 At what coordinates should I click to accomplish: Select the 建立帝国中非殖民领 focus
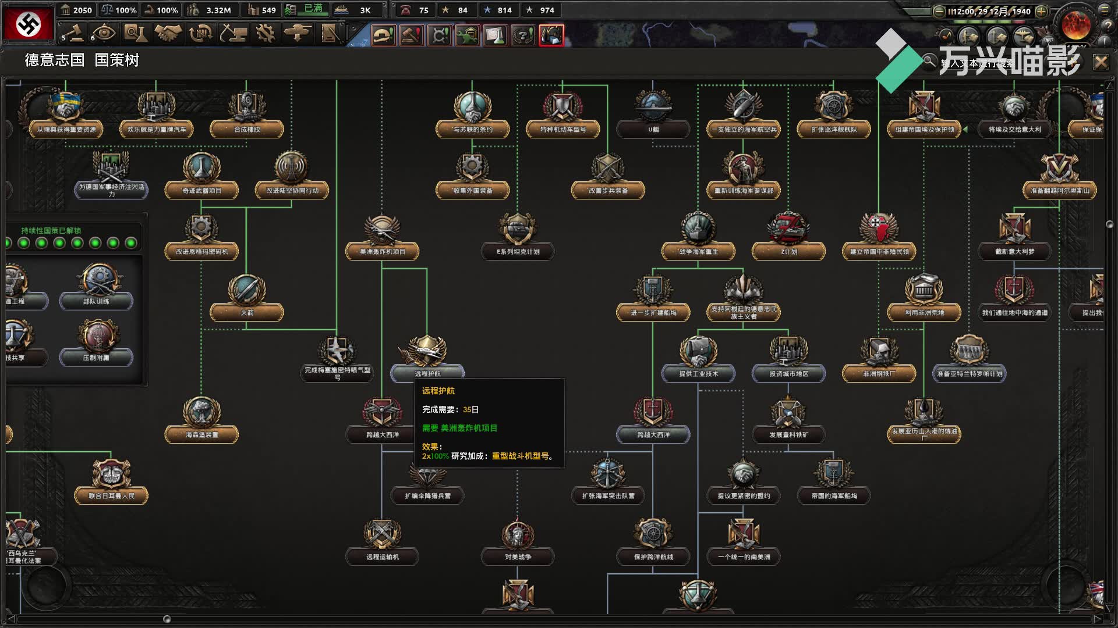879,237
